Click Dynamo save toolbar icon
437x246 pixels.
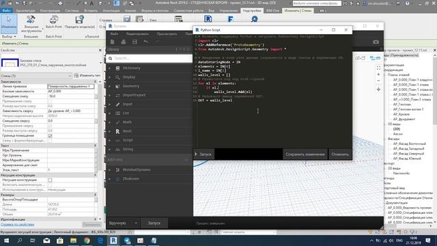[135, 42]
